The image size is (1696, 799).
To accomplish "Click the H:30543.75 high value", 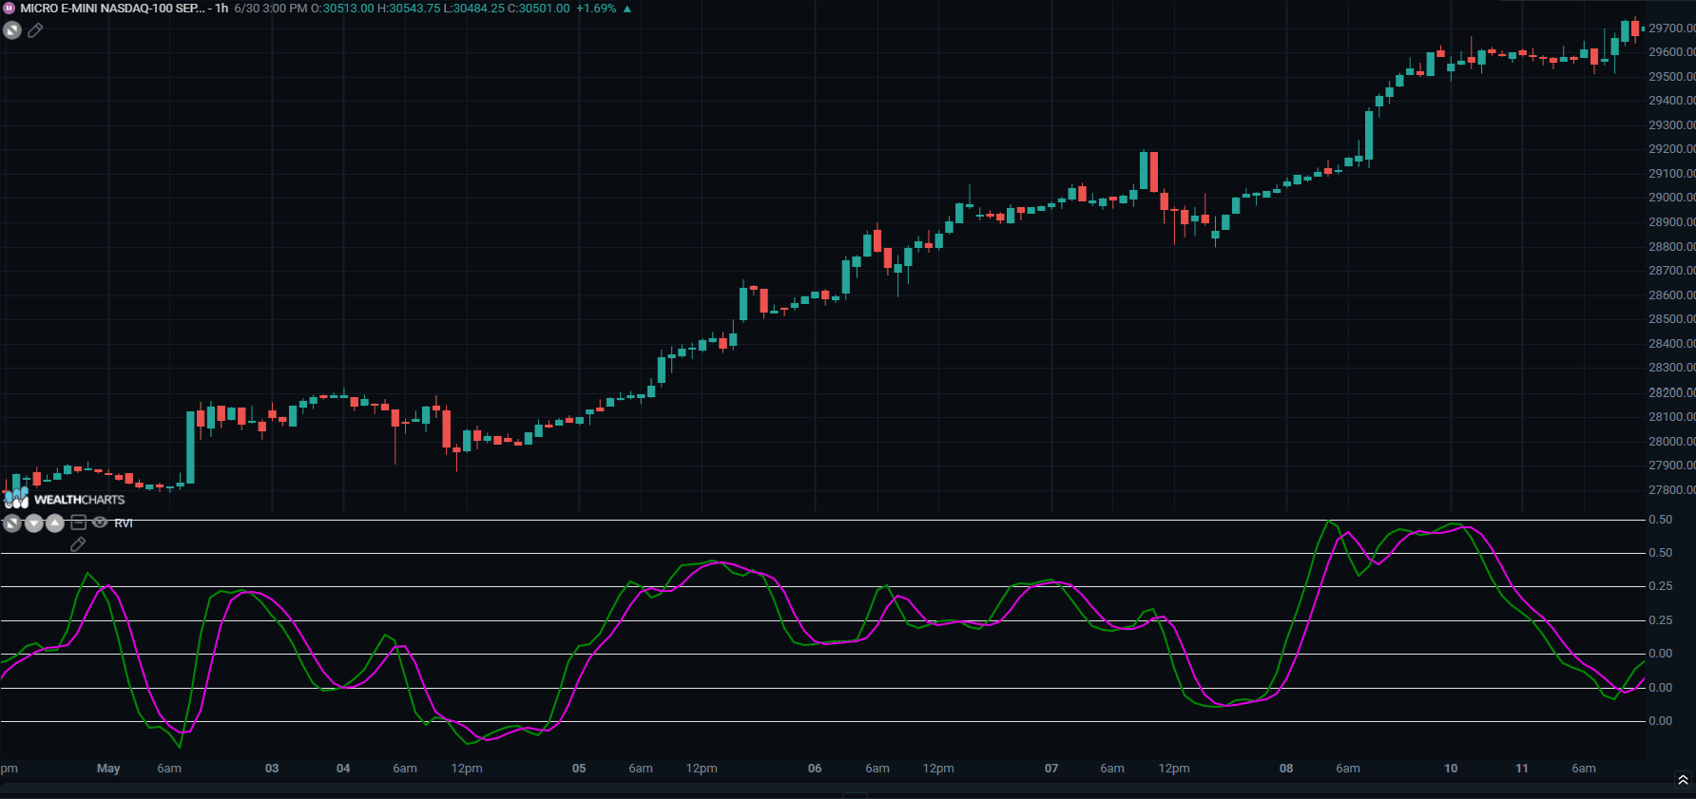I will pyautogui.click(x=409, y=9).
